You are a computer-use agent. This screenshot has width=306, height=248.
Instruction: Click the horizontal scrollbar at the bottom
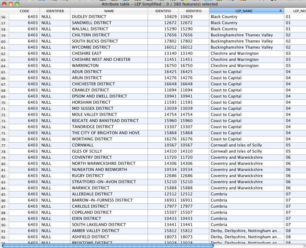(107, 245)
